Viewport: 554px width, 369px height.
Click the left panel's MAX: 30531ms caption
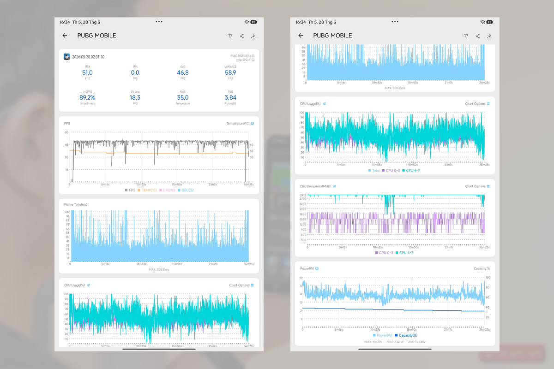[159, 269]
